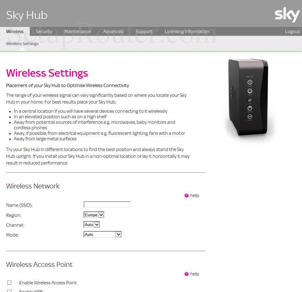This screenshot has height=292, width=302.
Task: Select the currently active Wireless tab
Action: [15, 31]
